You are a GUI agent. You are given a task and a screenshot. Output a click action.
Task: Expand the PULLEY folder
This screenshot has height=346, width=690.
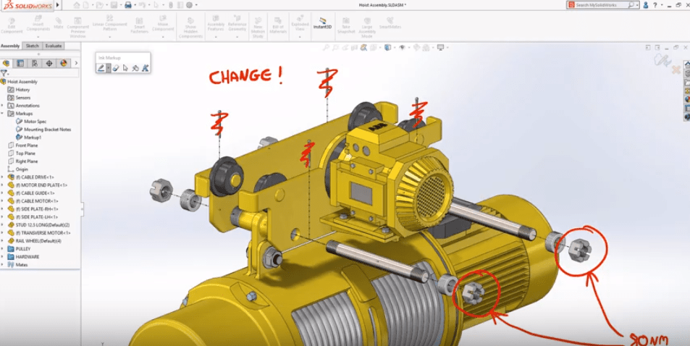[x=3, y=249]
